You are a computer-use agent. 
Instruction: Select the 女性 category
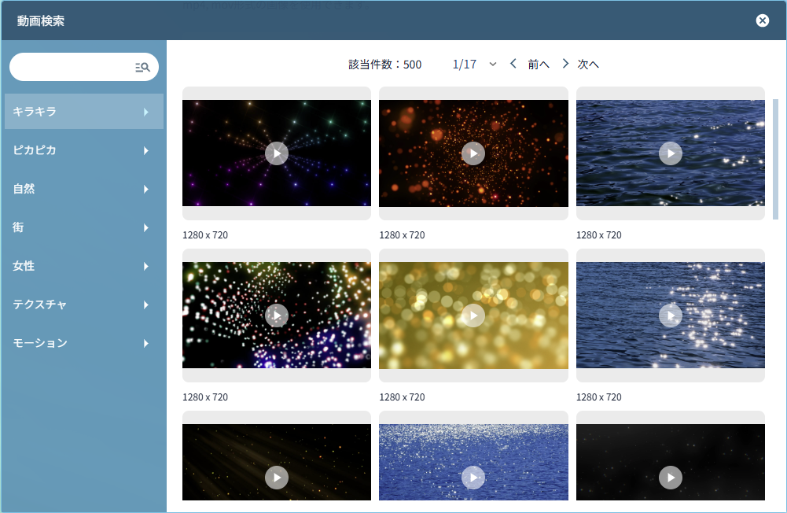point(84,266)
